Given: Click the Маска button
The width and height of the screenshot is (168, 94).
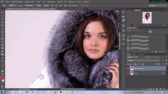Looking at the screenshot, I should (39, 5).
